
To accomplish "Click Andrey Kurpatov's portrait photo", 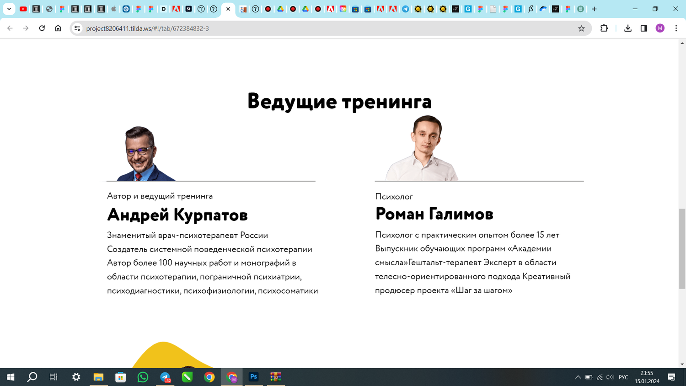I will (x=145, y=153).
